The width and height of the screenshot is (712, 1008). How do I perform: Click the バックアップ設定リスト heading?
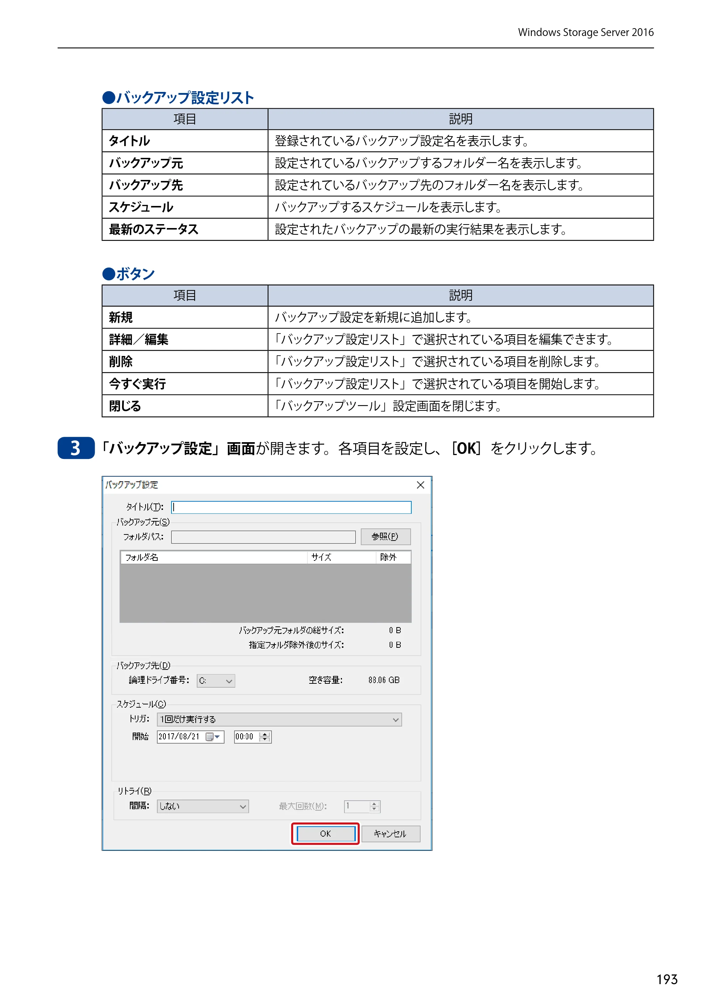point(178,98)
